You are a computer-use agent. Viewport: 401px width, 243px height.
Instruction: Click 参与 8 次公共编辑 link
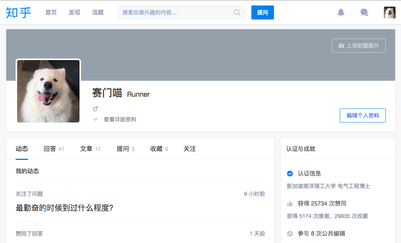tap(321, 234)
